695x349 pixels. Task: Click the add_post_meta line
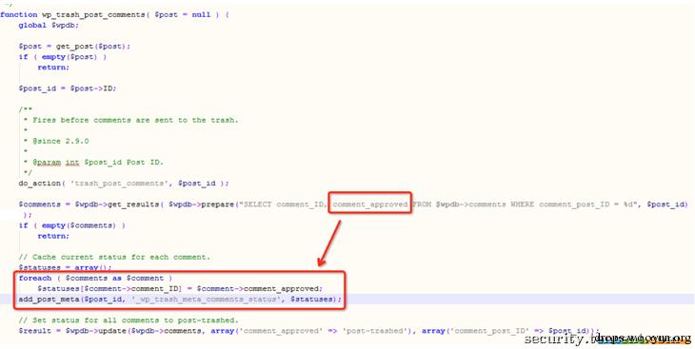click(180, 300)
